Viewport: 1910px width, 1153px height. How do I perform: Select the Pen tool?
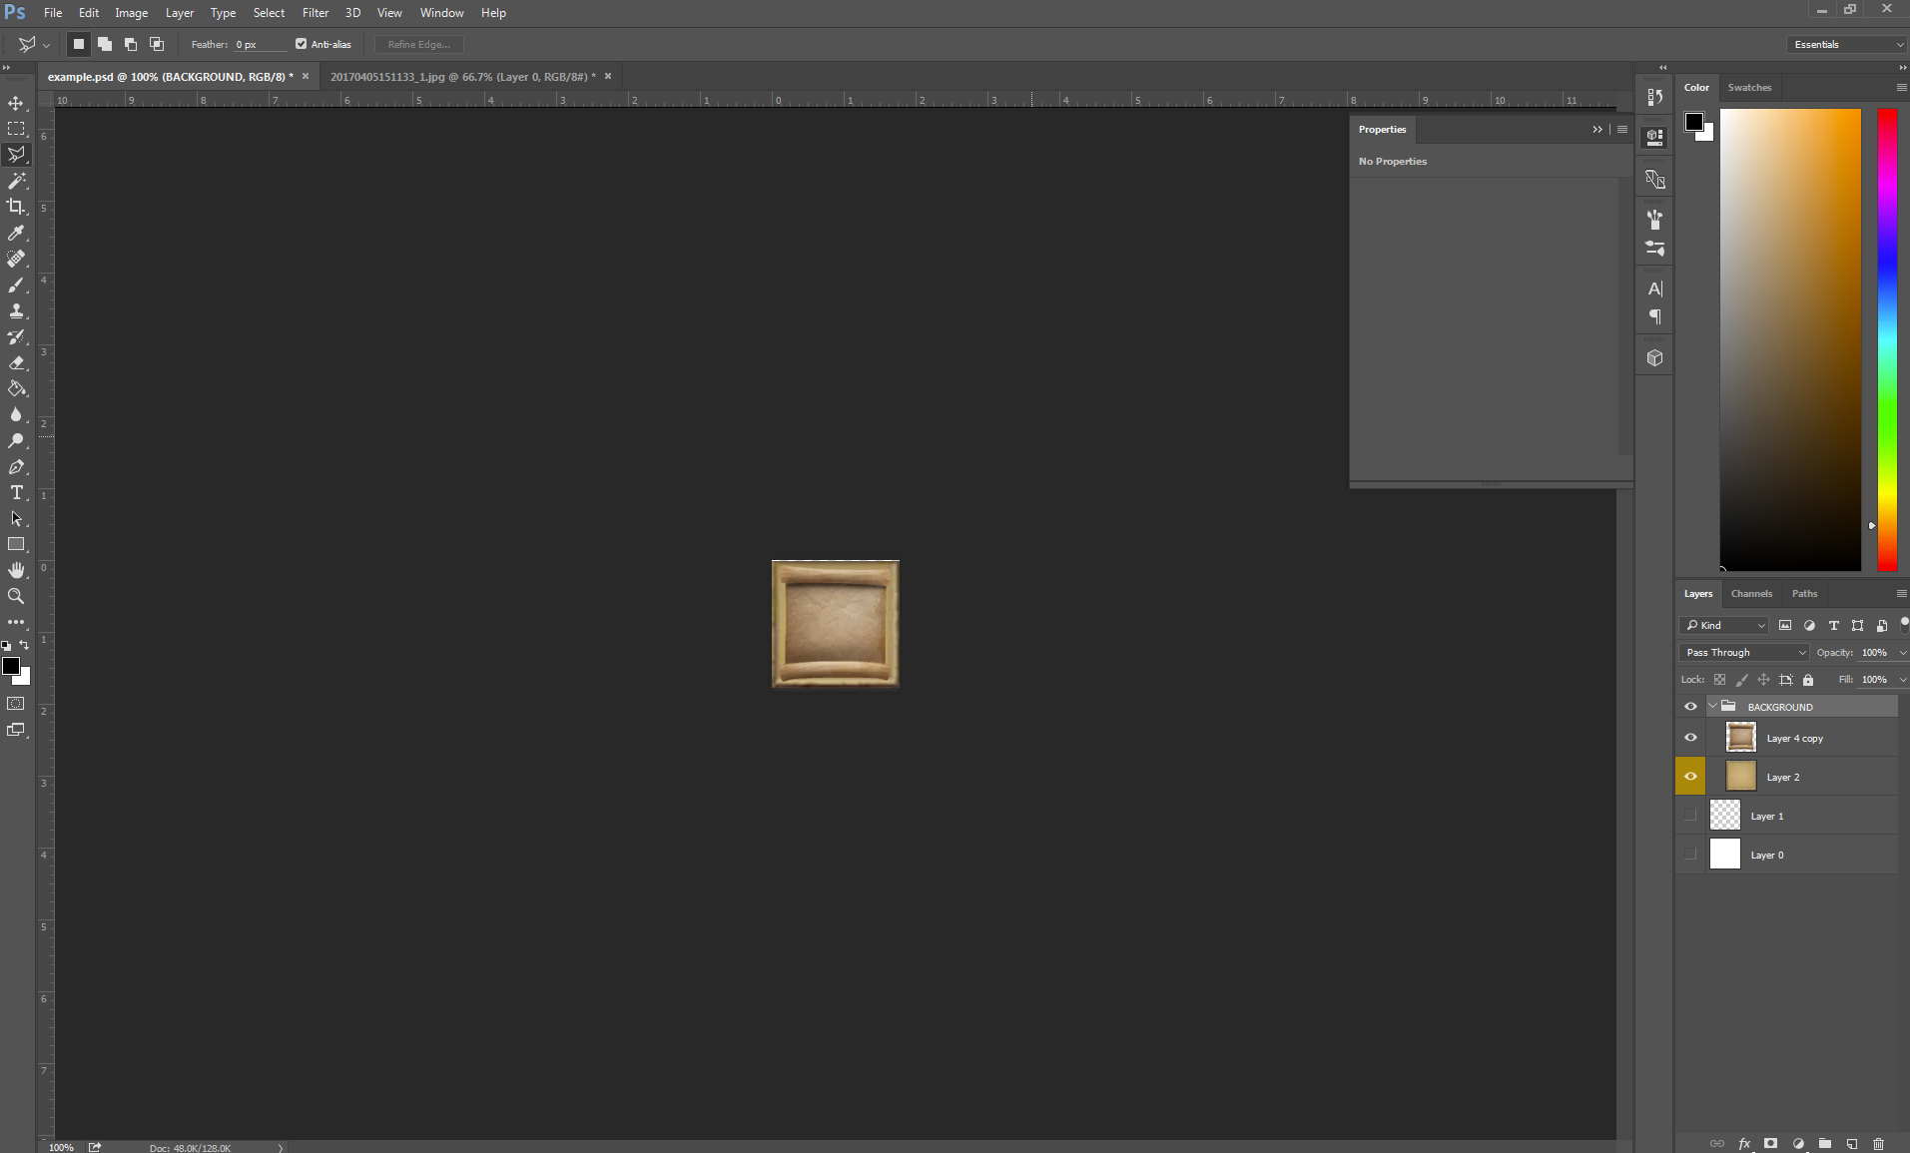coord(16,467)
